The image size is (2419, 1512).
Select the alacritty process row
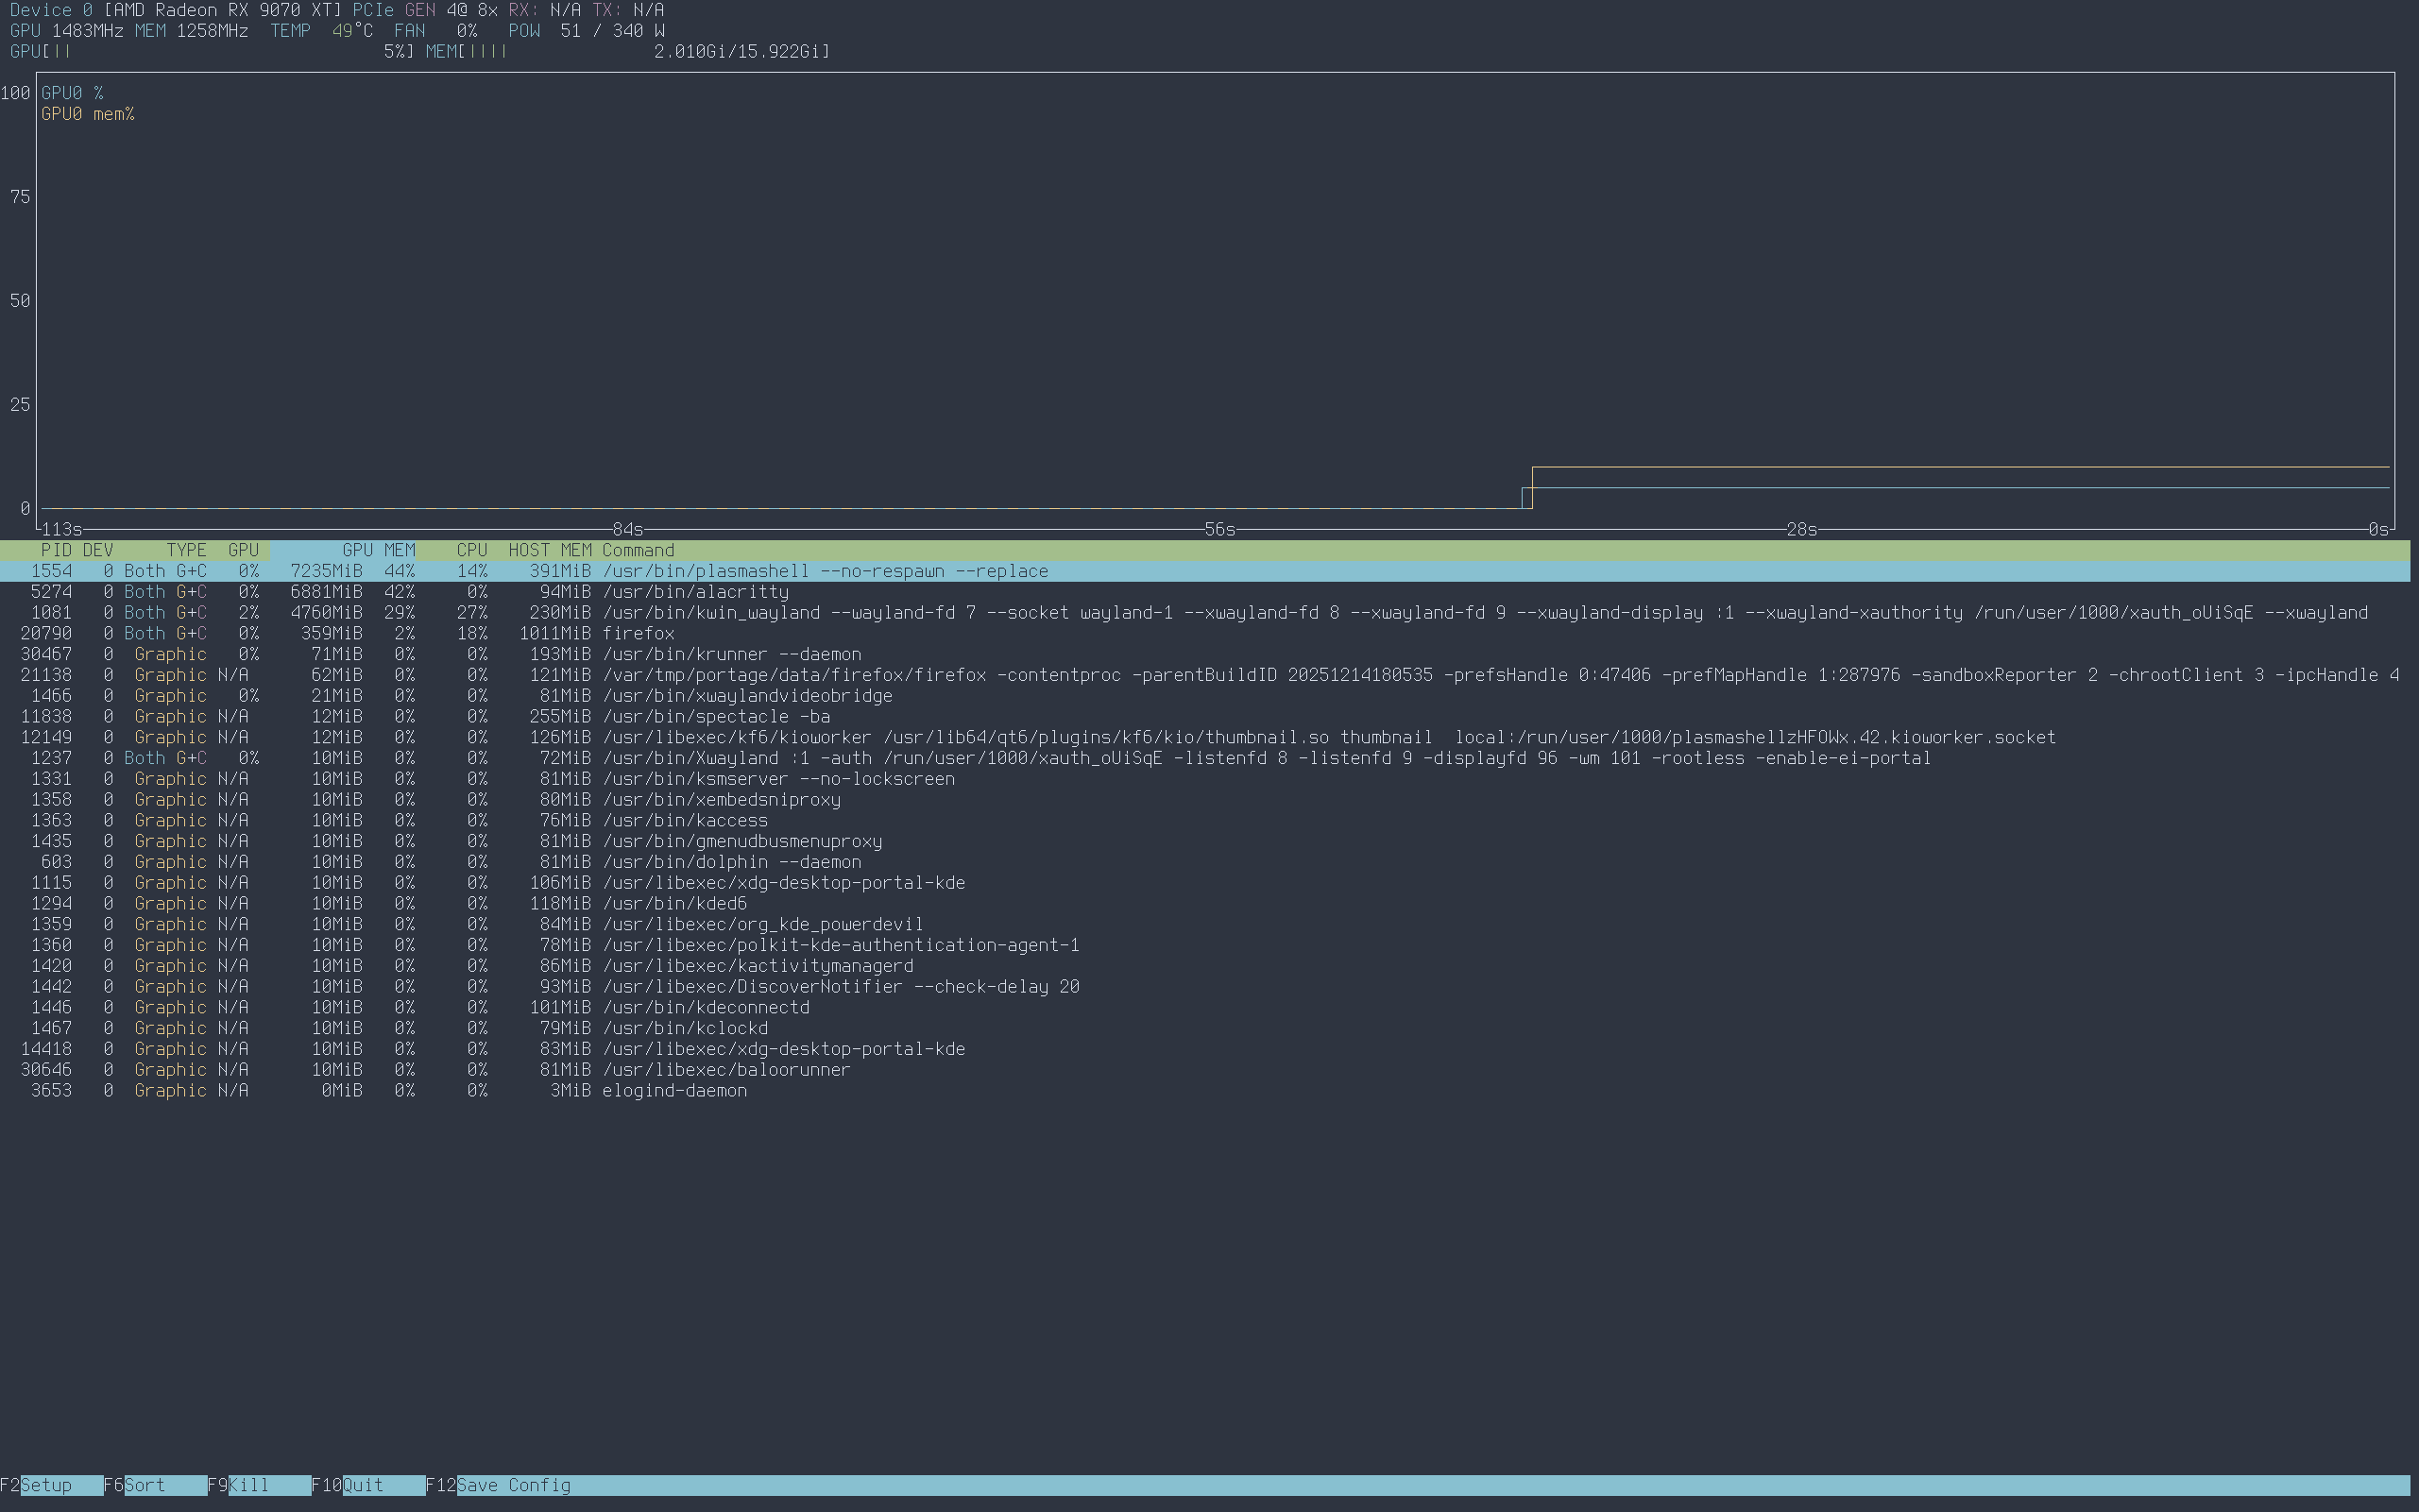pos(695,592)
